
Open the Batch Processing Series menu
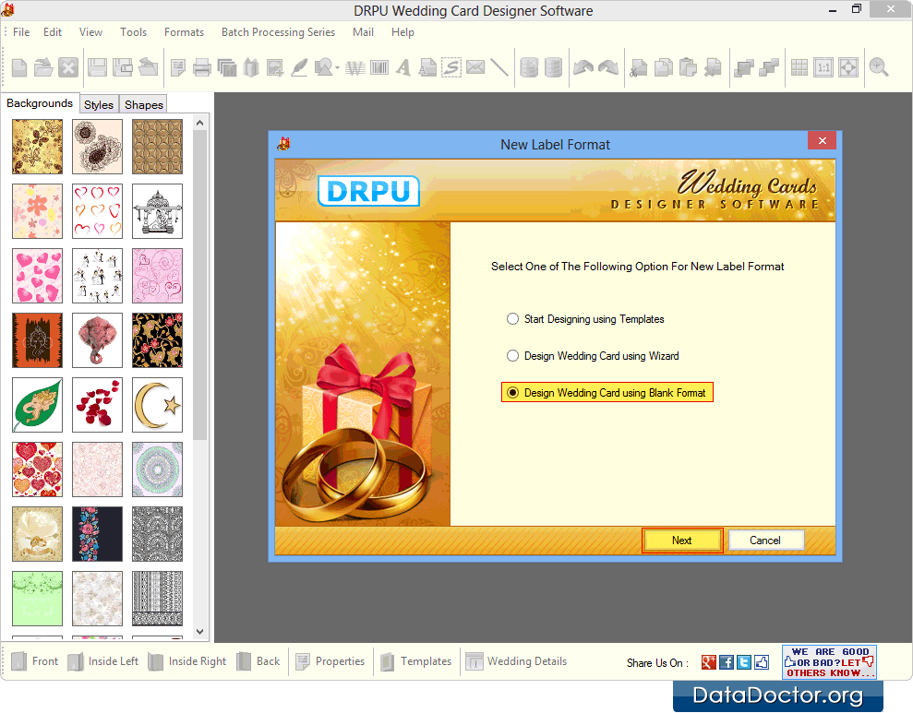(x=278, y=32)
